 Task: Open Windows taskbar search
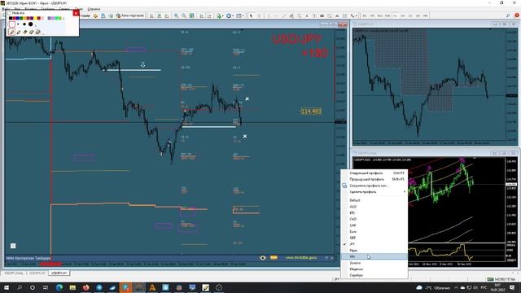click(20, 287)
